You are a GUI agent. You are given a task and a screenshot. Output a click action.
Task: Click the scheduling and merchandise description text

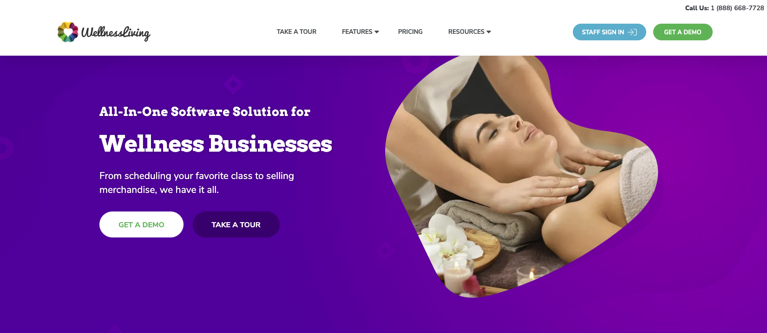[x=197, y=183]
